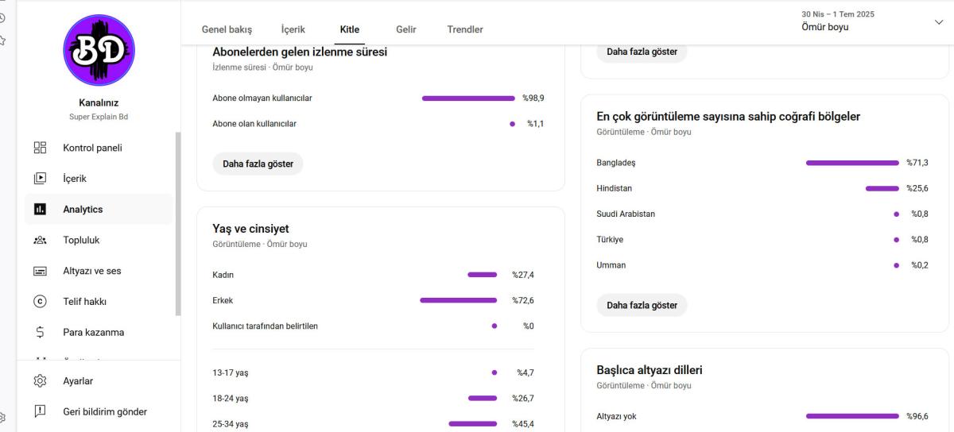Image resolution: width=954 pixels, height=432 pixels.
Task: Click the Altyazı ve ses subtitles icon
Action: point(40,271)
